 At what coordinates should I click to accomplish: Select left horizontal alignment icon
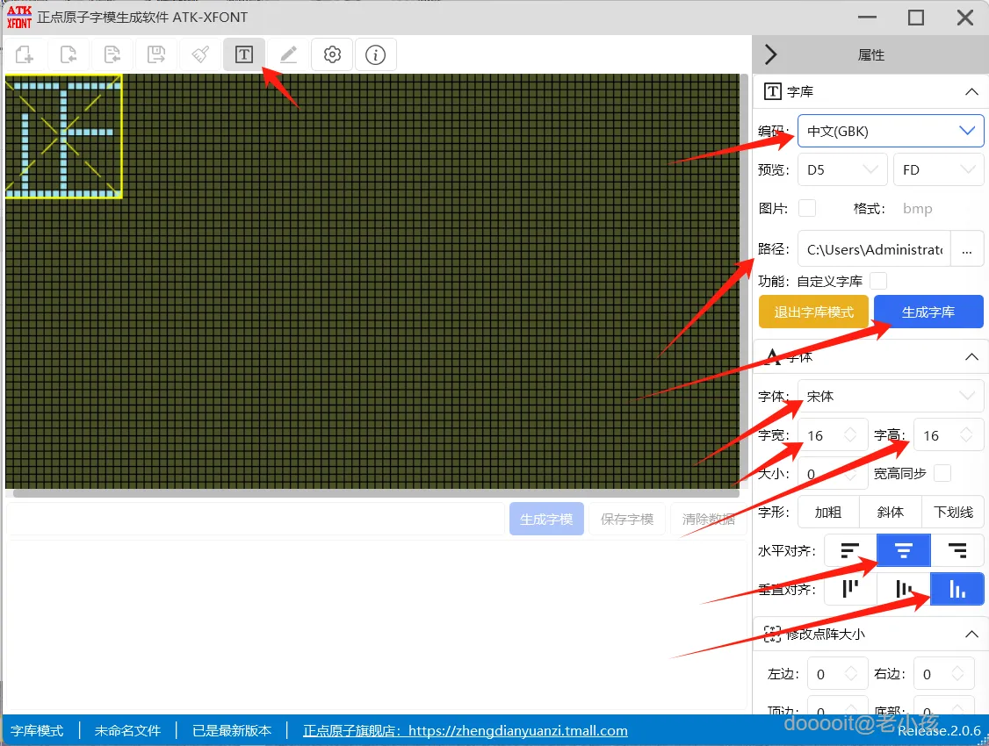[850, 550]
